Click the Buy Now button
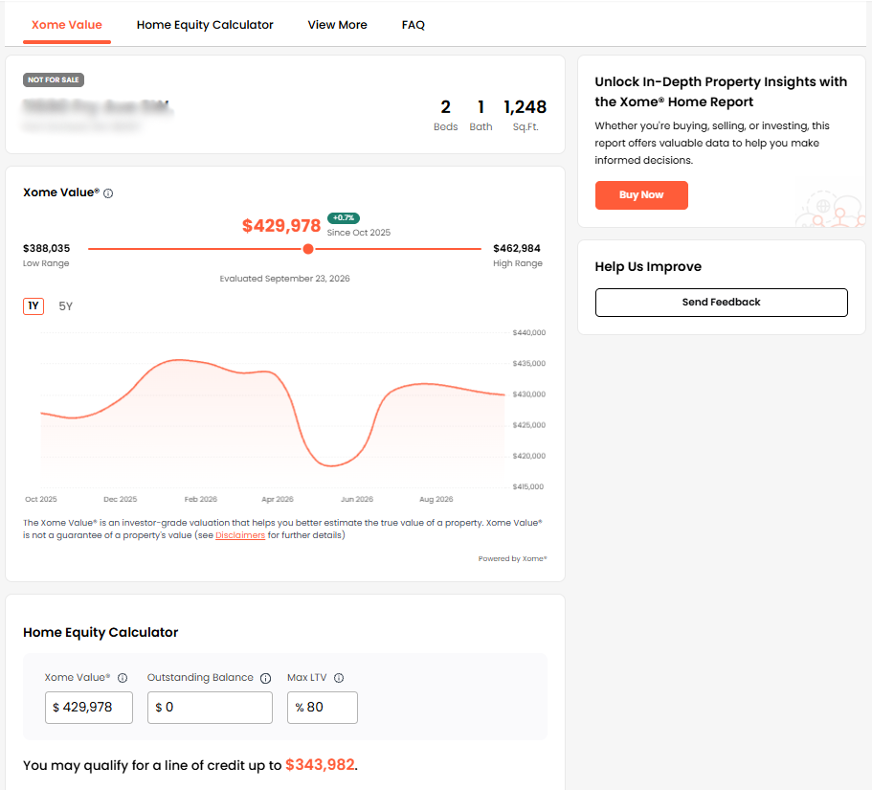Image resolution: width=872 pixels, height=790 pixels. (x=641, y=195)
